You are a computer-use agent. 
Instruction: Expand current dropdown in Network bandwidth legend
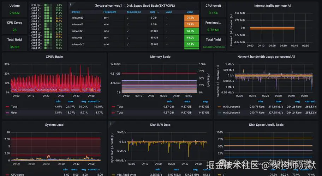click(x=311, y=101)
